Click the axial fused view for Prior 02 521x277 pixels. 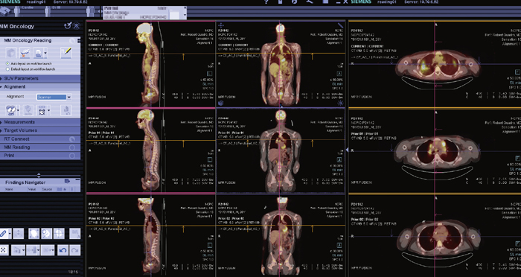435,235
